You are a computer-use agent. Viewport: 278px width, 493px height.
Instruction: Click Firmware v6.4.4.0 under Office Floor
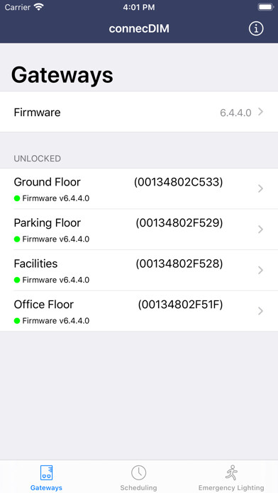click(x=56, y=321)
